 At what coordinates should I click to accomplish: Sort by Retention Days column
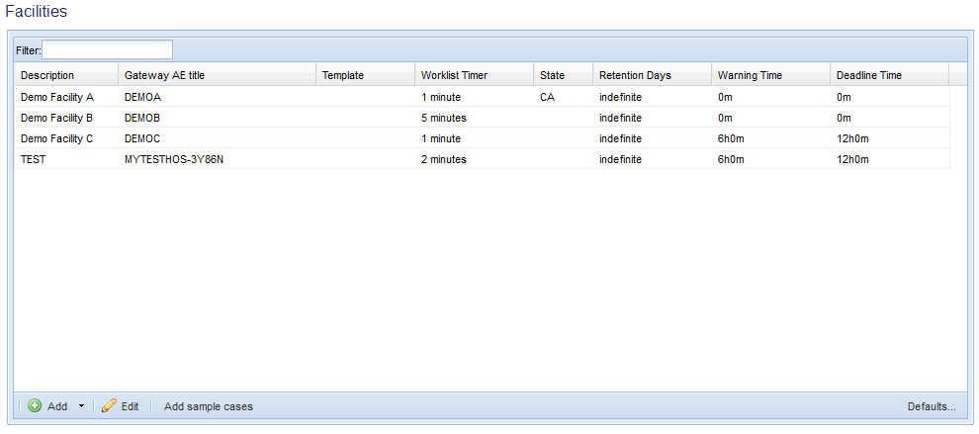(x=653, y=75)
